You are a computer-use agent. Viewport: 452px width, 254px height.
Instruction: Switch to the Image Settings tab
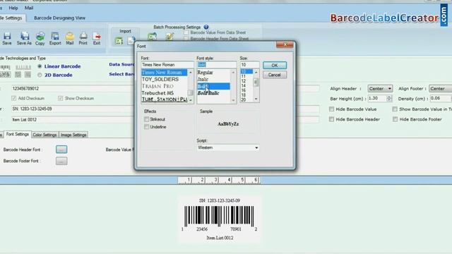pyautogui.click(x=73, y=135)
